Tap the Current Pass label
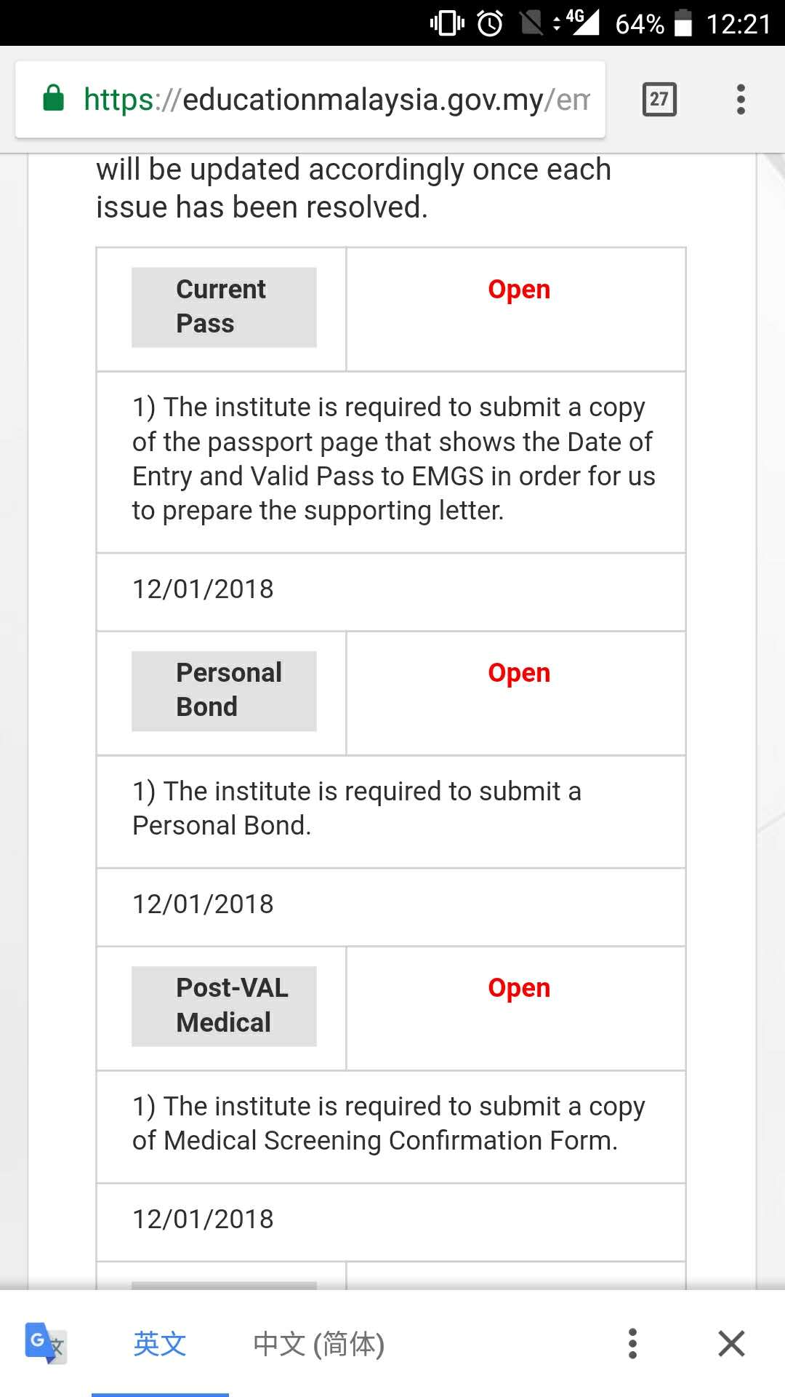 223,306
